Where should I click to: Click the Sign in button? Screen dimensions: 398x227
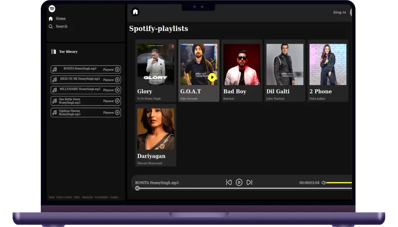[x=339, y=12]
